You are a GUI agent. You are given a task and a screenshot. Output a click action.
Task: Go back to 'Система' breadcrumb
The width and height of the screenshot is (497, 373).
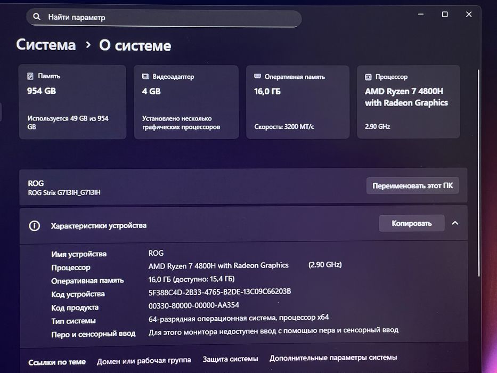pyautogui.click(x=46, y=44)
